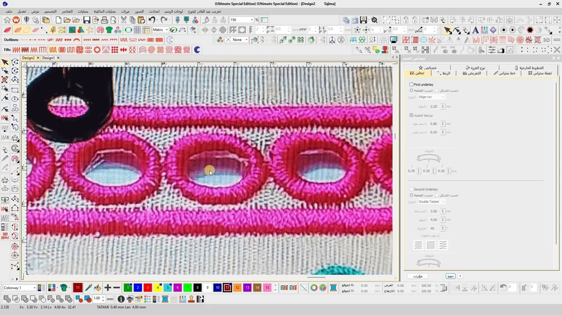Click the مؤثرات button
562x316 pixels.
click(x=418, y=276)
